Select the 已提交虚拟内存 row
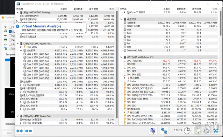The height and width of the screenshot is (137, 223). coord(65,16)
